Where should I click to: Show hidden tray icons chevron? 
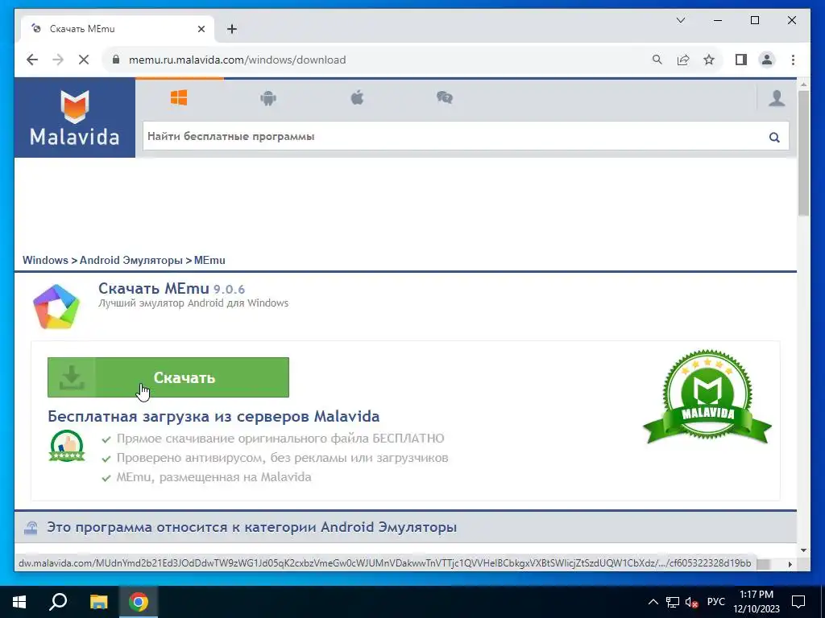click(653, 602)
